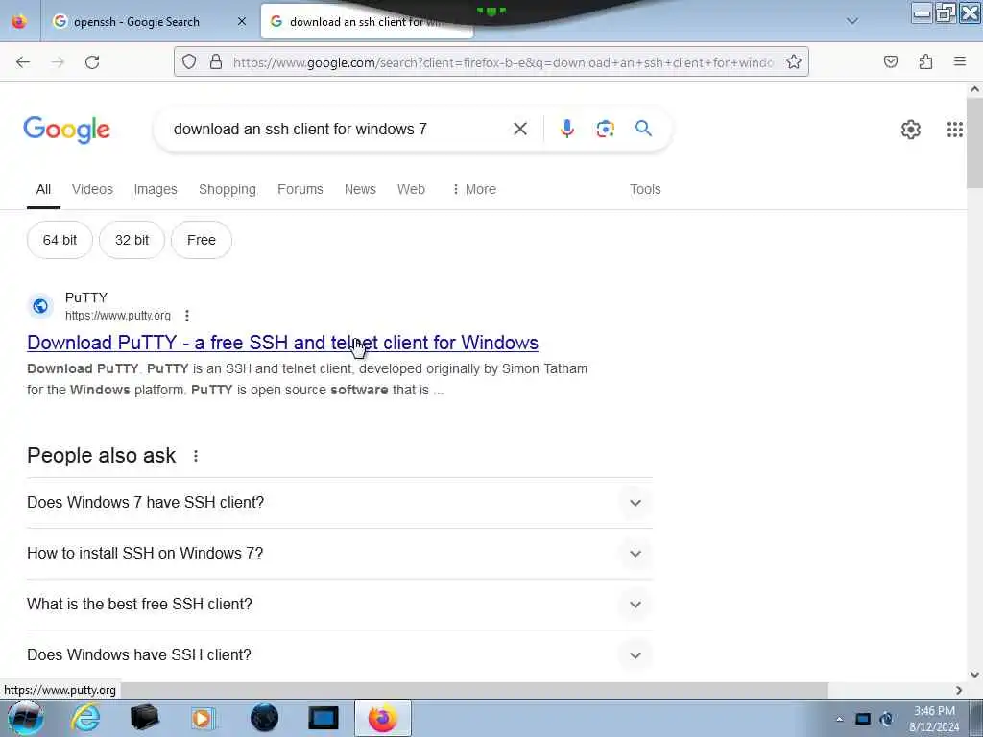Click into the Google search text field
The width and height of the screenshot is (983, 737).
[339, 130]
